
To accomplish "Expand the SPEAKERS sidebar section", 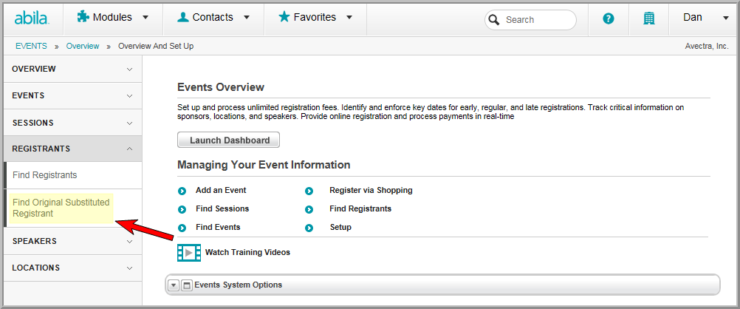I will coord(72,241).
